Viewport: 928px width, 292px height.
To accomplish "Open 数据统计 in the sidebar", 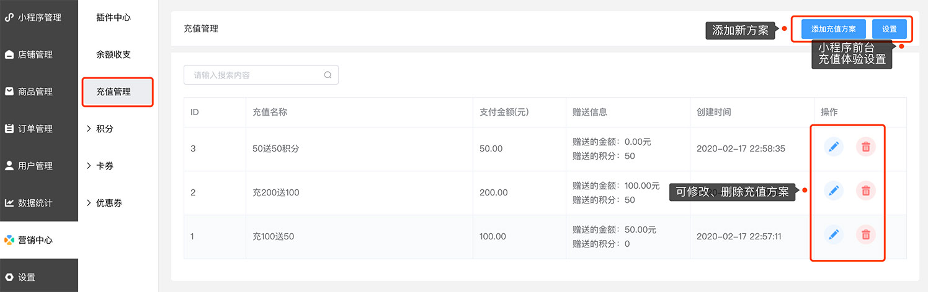I will (39, 203).
